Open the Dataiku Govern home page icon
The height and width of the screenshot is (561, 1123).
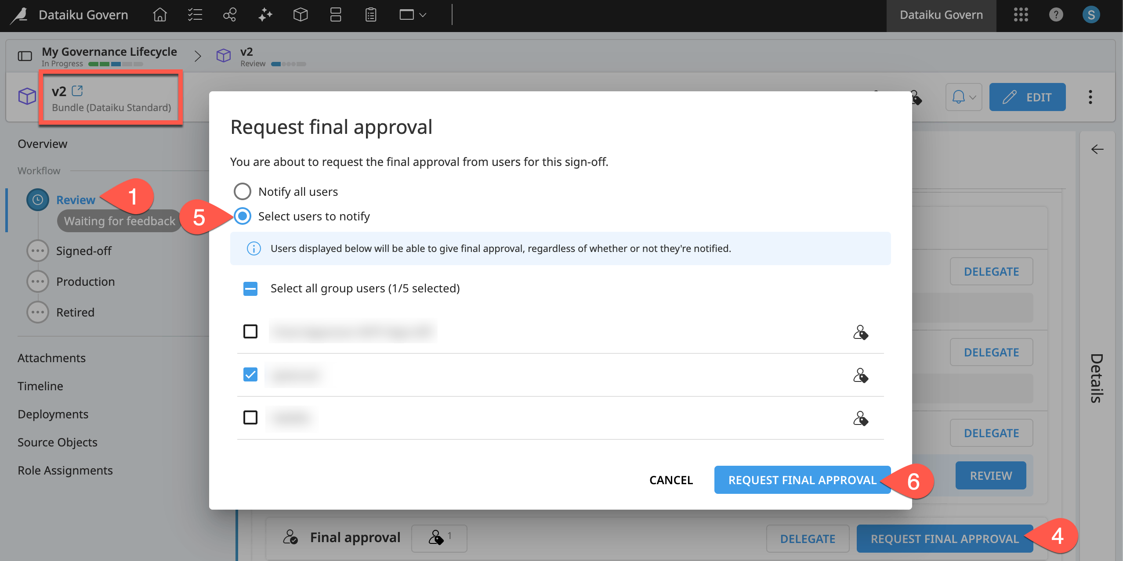159,14
